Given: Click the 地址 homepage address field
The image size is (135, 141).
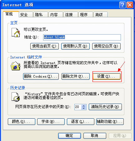Looking at the screenshot, I should click(82, 37).
